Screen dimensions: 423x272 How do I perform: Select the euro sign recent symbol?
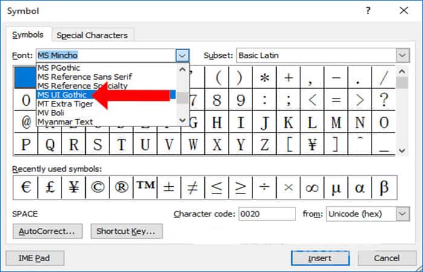pyautogui.click(x=25, y=187)
